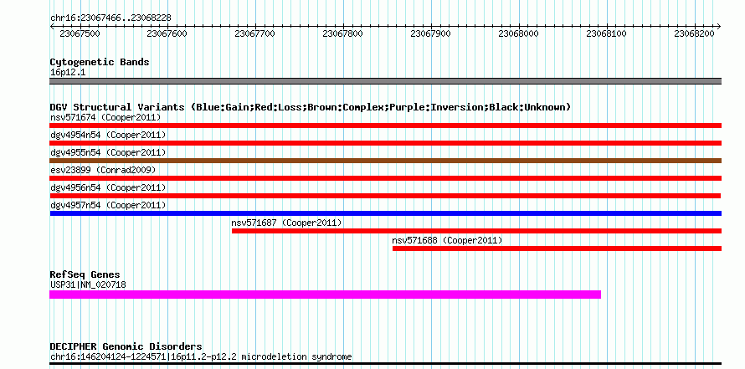Select the black DECIPHER disorder bar
The height and width of the screenshot is (369, 745).
click(x=385, y=363)
